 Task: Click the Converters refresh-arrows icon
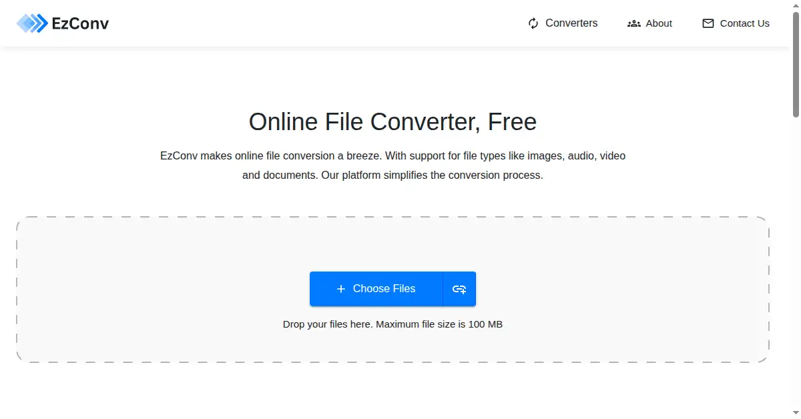(533, 23)
